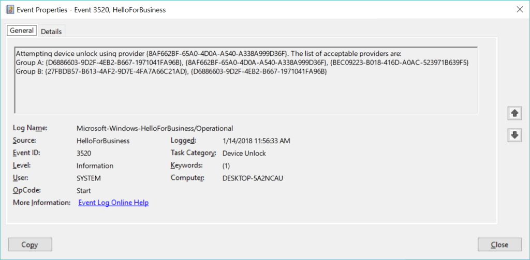Close the window using title bar X
This screenshot has width=530, height=260.
tap(519, 9)
